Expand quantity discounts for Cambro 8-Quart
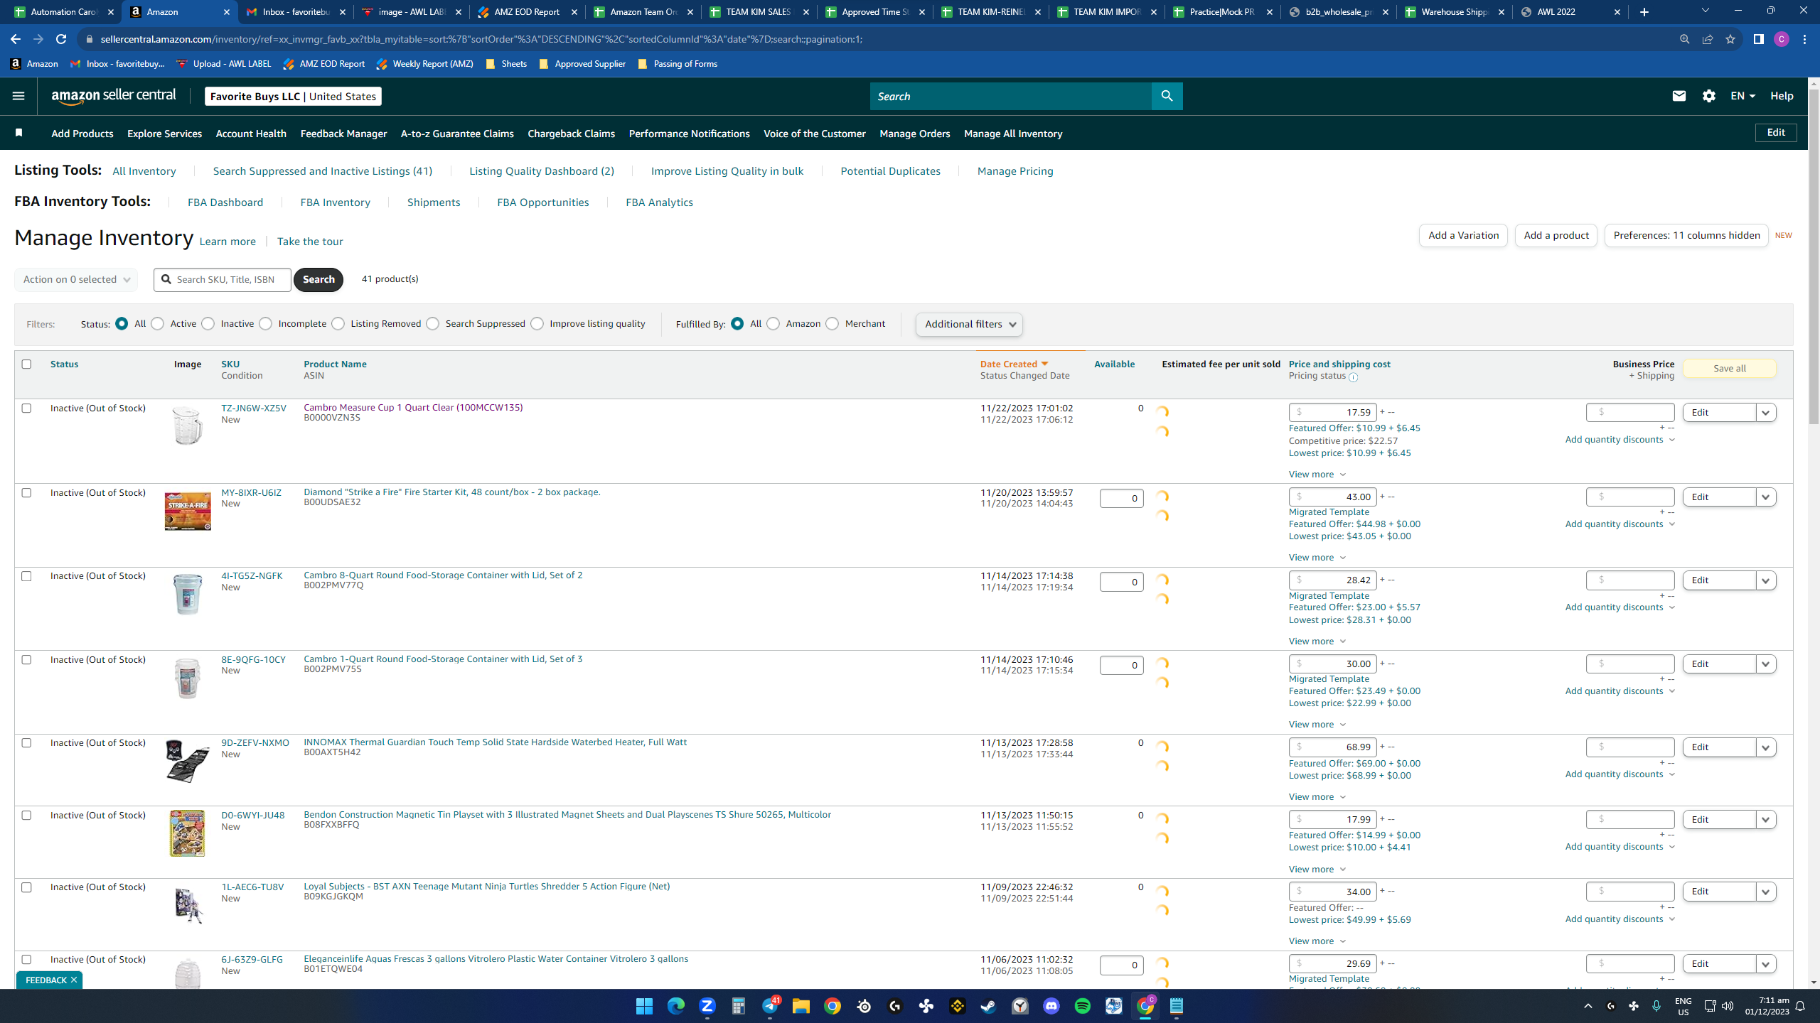 coord(1620,607)
